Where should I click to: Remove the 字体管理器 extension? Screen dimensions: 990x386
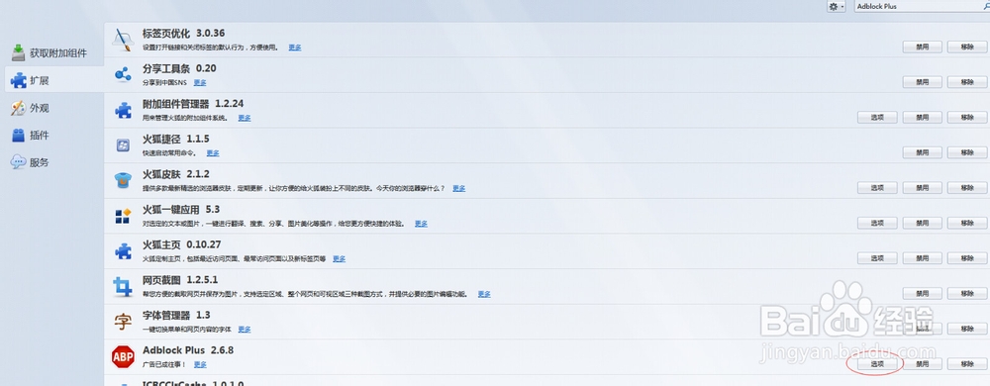point(967,330)
